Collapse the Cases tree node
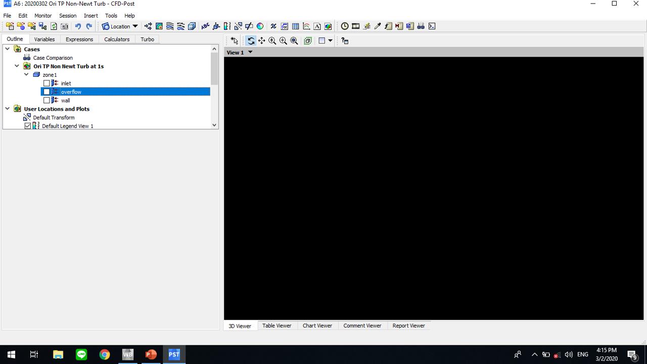 point(8,49)
